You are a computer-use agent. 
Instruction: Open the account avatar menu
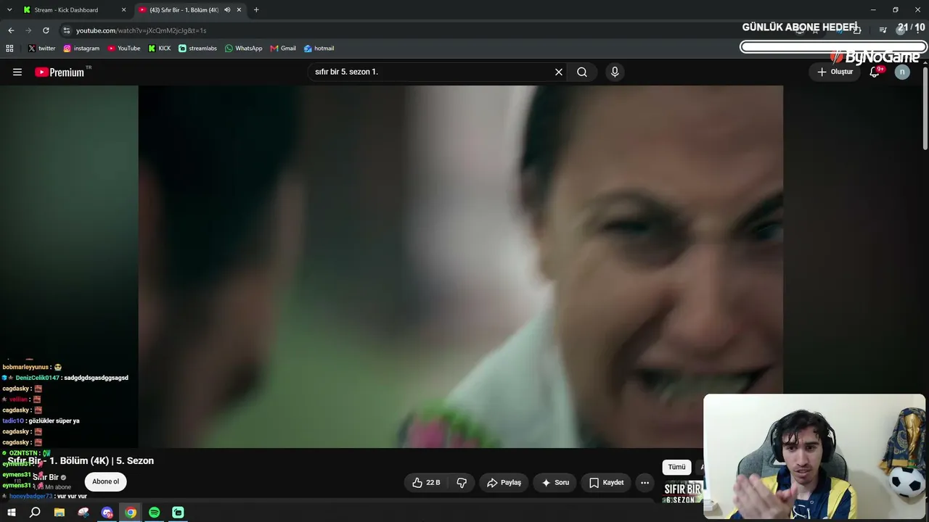click(902, 72)
